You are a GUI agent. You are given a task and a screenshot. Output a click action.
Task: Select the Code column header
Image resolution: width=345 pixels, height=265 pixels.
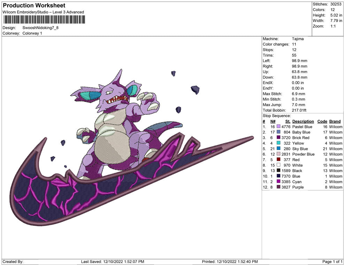click(322, 121)
